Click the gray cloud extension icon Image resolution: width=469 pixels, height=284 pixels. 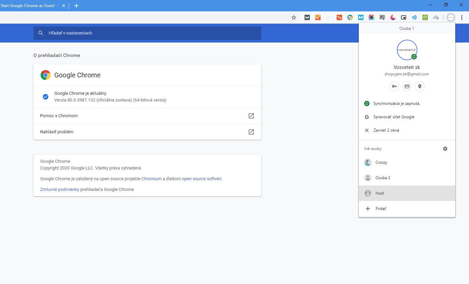[436, 17]
